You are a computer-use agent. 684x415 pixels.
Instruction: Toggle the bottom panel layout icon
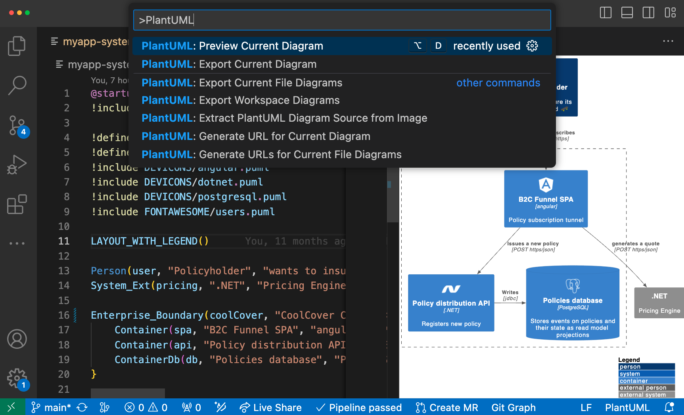[627, 13]
